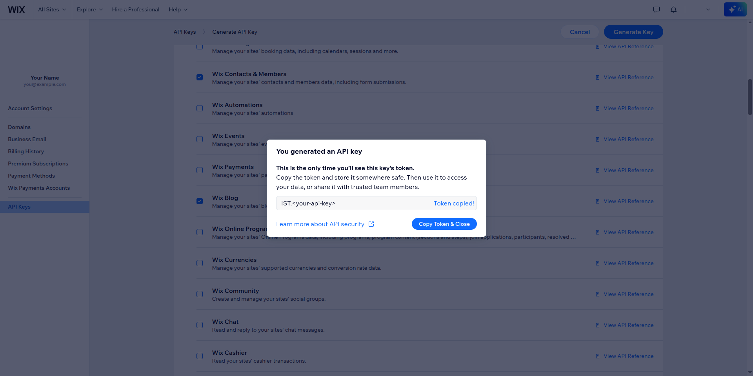
Task: Click document icon beside Wix Currencies reference
Action: click(x=598, y=263)
